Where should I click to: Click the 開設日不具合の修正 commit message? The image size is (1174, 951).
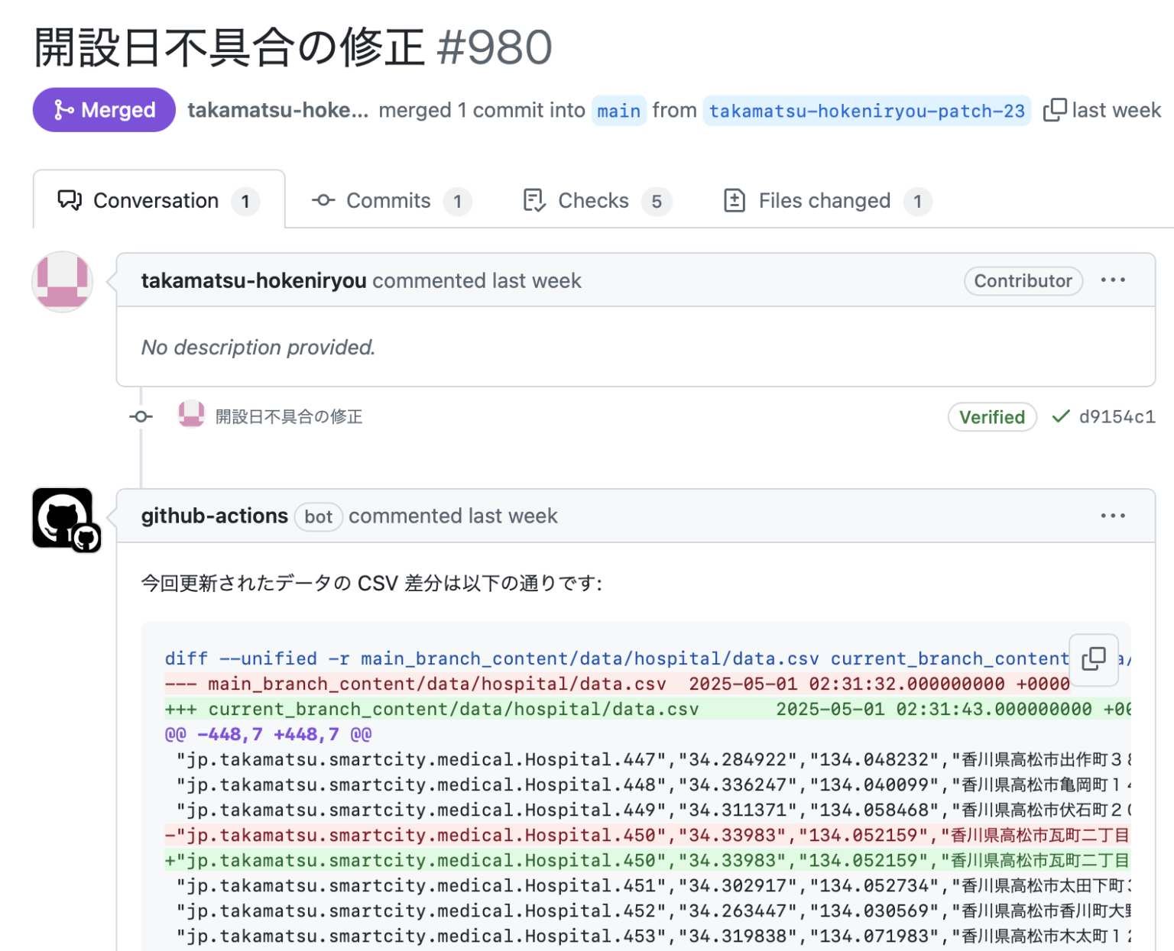point(290,416)
